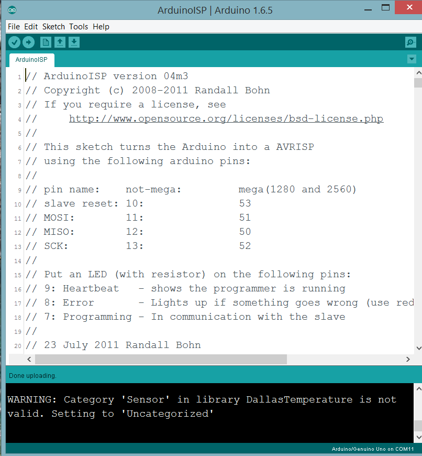
Task: Click the 'Done uploading.' status message
Action: tap(32, 376)
